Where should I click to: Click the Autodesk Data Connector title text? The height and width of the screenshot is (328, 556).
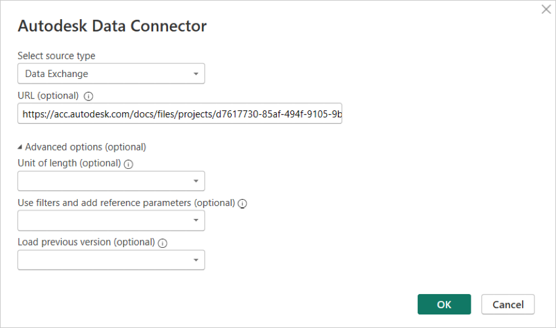112,26
